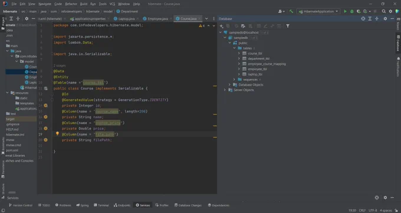Click the user account icon in toolbar
401x213 pixels.
[281, 11]
